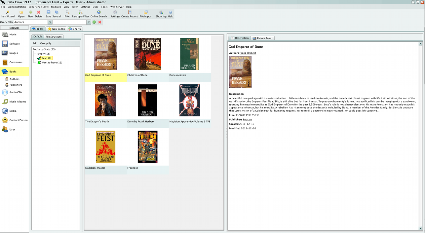Click Modules header in sidebar

click(14, 28)
